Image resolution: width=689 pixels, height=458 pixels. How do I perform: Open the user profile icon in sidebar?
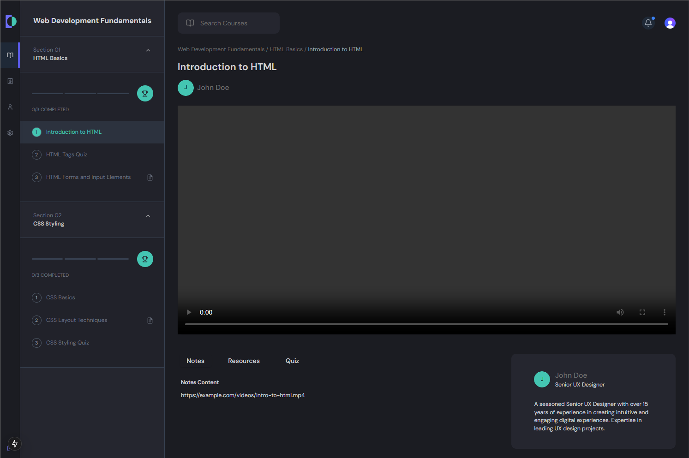coord(10,107)
